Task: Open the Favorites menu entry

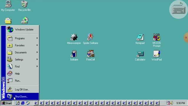Action: tap(22, 45)
